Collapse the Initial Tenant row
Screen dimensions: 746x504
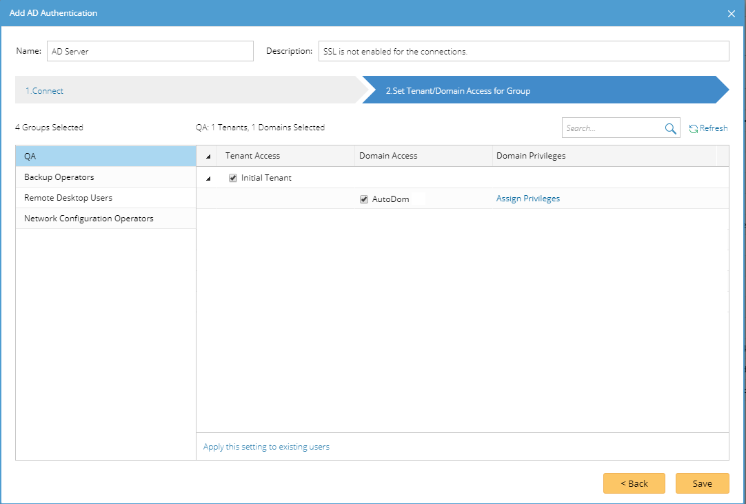[209, 179]
